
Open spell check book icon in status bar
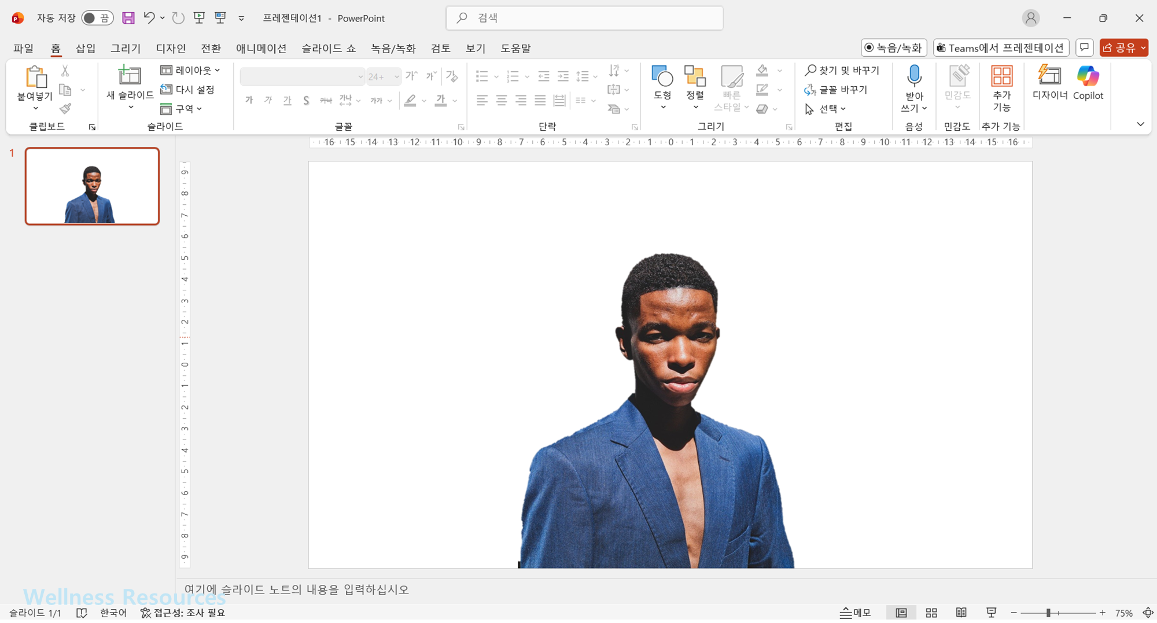pos(82,613)
